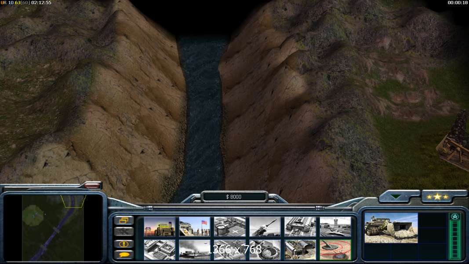Click the dozer unit portrait
This screenshot has width=469, height=264.
pos(391,228)
